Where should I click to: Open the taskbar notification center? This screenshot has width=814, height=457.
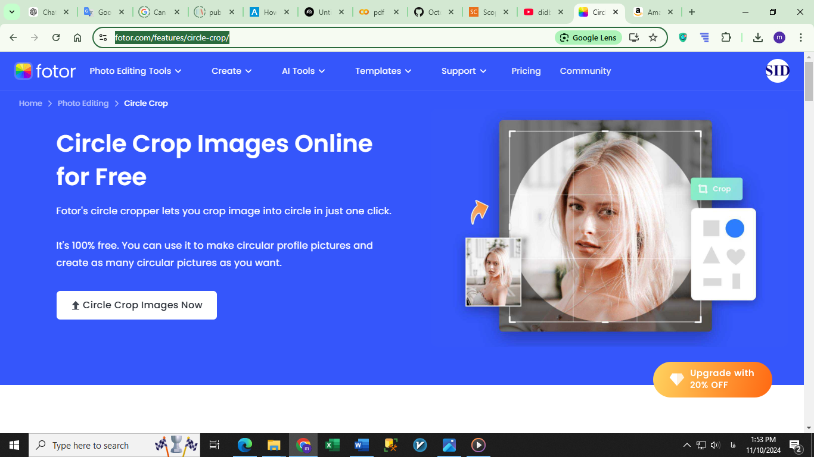(x=795, y=445)
